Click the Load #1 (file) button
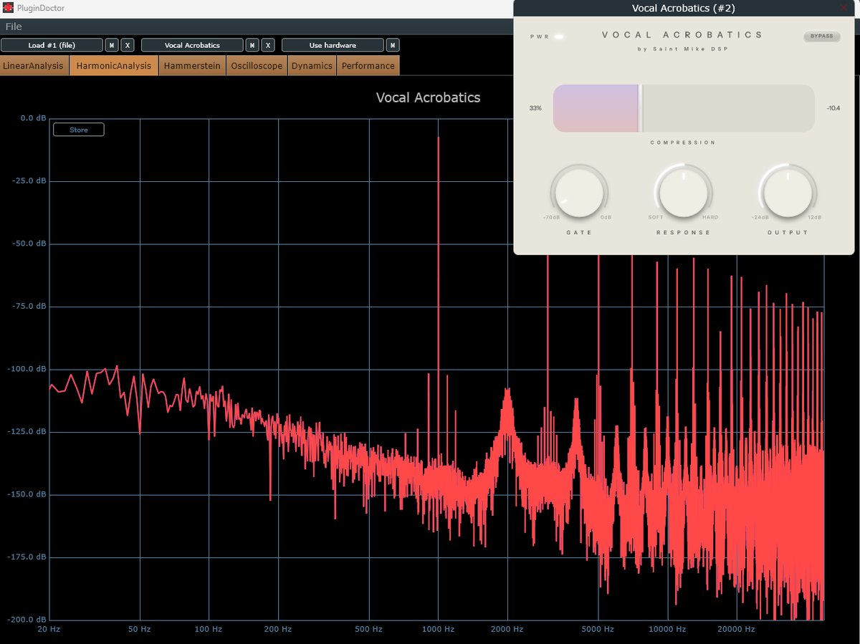Viewport: 860px width, 644px height. coord(52,45)
